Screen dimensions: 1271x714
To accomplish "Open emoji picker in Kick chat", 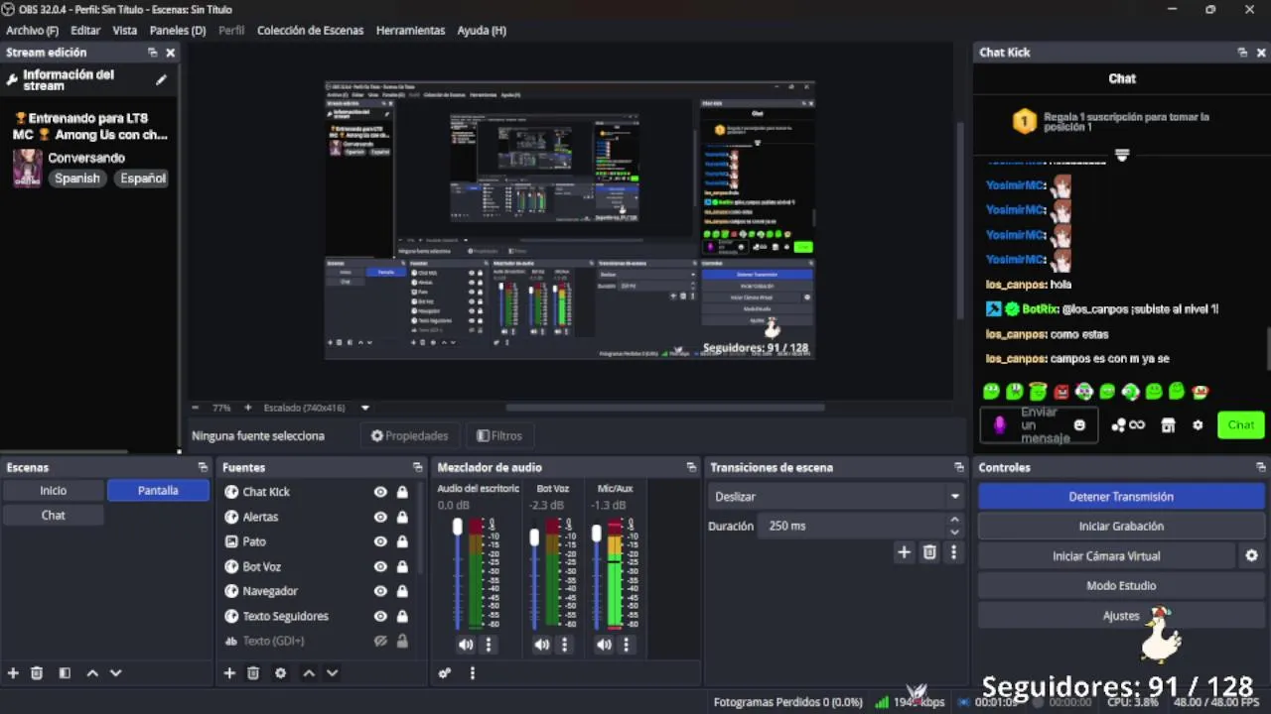I will point(1079,425).
